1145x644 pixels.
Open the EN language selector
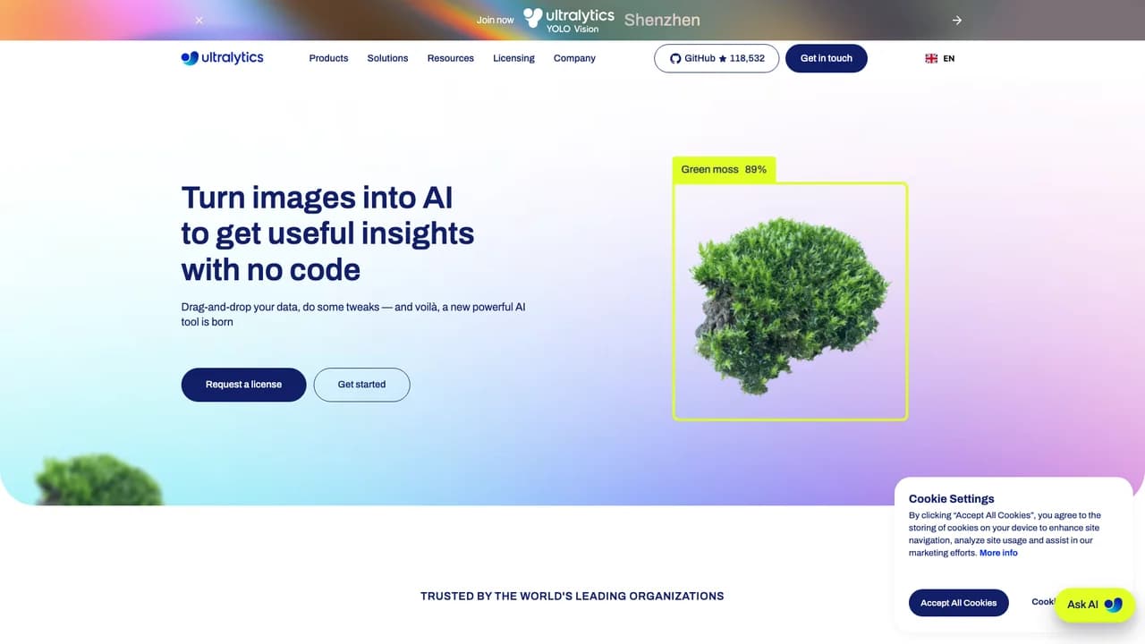939,58
